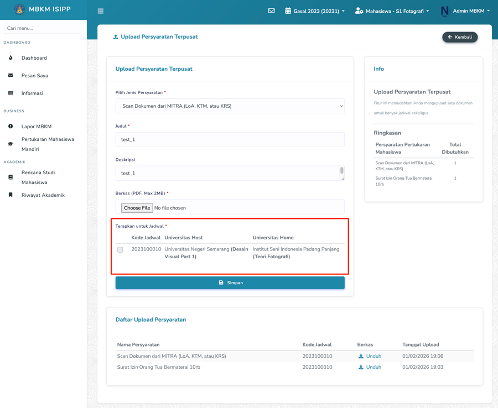Click the Kembali back button
The image size is (498, 408).
[x=460, y=37]
